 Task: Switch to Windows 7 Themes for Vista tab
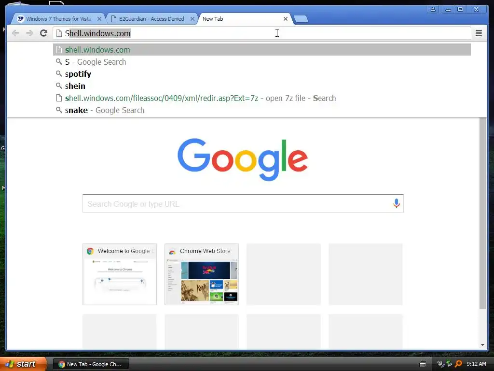(x=58, y=19)
